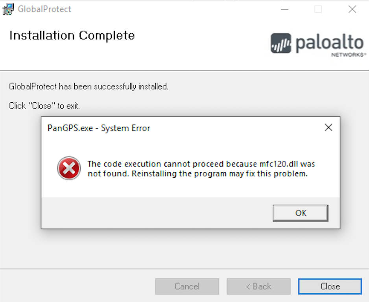Click the red error X icon
369x302 pixels.
coord(69,168)
